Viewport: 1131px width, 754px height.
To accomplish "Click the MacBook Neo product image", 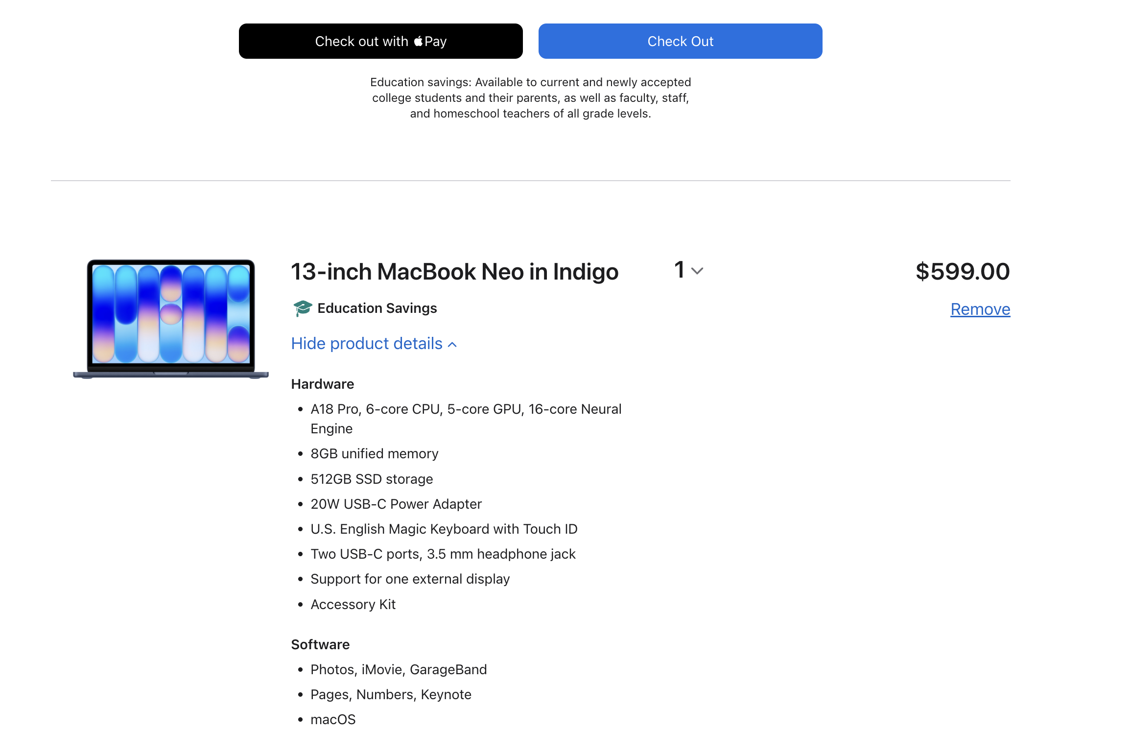I will tap(171, 319).
